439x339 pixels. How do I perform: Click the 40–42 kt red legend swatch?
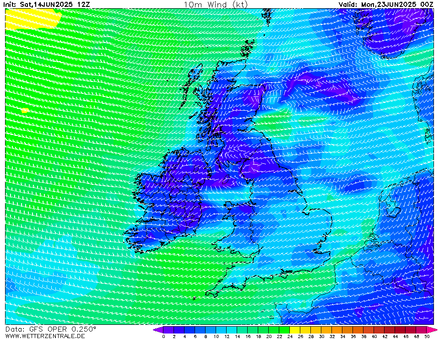pyautogui.click(x=379, y=329)
